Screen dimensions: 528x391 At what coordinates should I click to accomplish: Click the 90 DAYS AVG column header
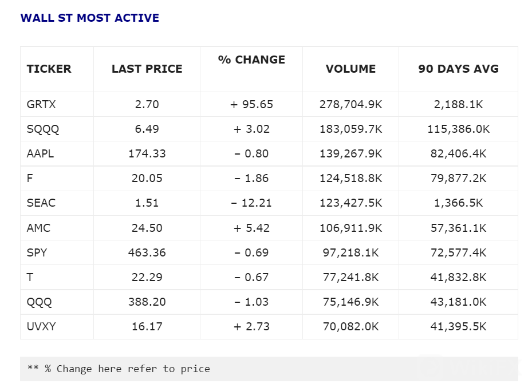(x=458, y=69)
